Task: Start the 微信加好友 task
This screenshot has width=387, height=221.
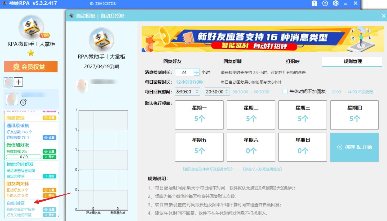Action: pyautogui.click(x=49, y=157)
